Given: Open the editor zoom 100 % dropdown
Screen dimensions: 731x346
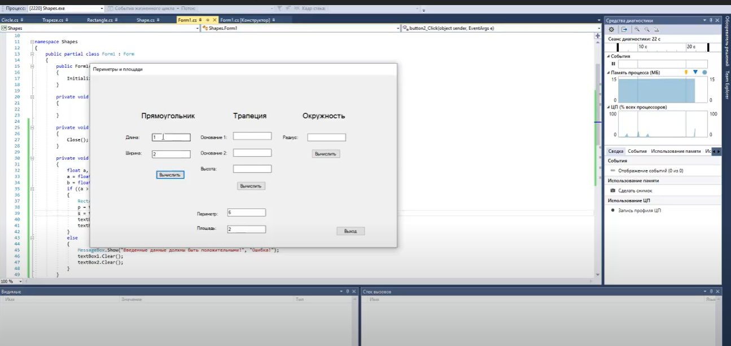Looking at the screenshot, I should click(21, 281).
